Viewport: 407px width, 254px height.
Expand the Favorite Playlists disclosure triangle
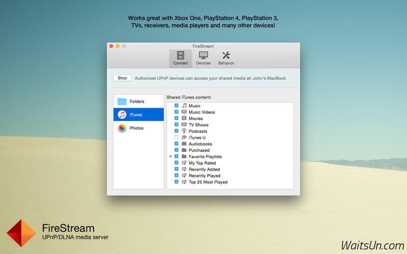point(170,156)
